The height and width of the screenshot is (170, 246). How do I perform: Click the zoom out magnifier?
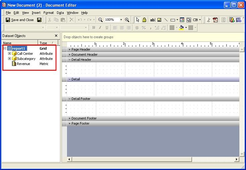pyautogui.click(x=101, y=20)
